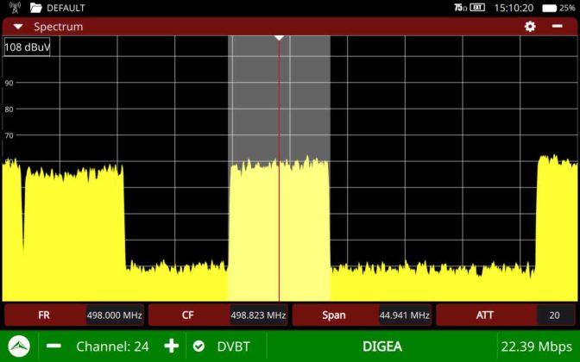Image resolution: width=580 pixels, height=362 pixels.
Task: Edit the CF value 498.823 MHz
Action: (x=258, y=315)
